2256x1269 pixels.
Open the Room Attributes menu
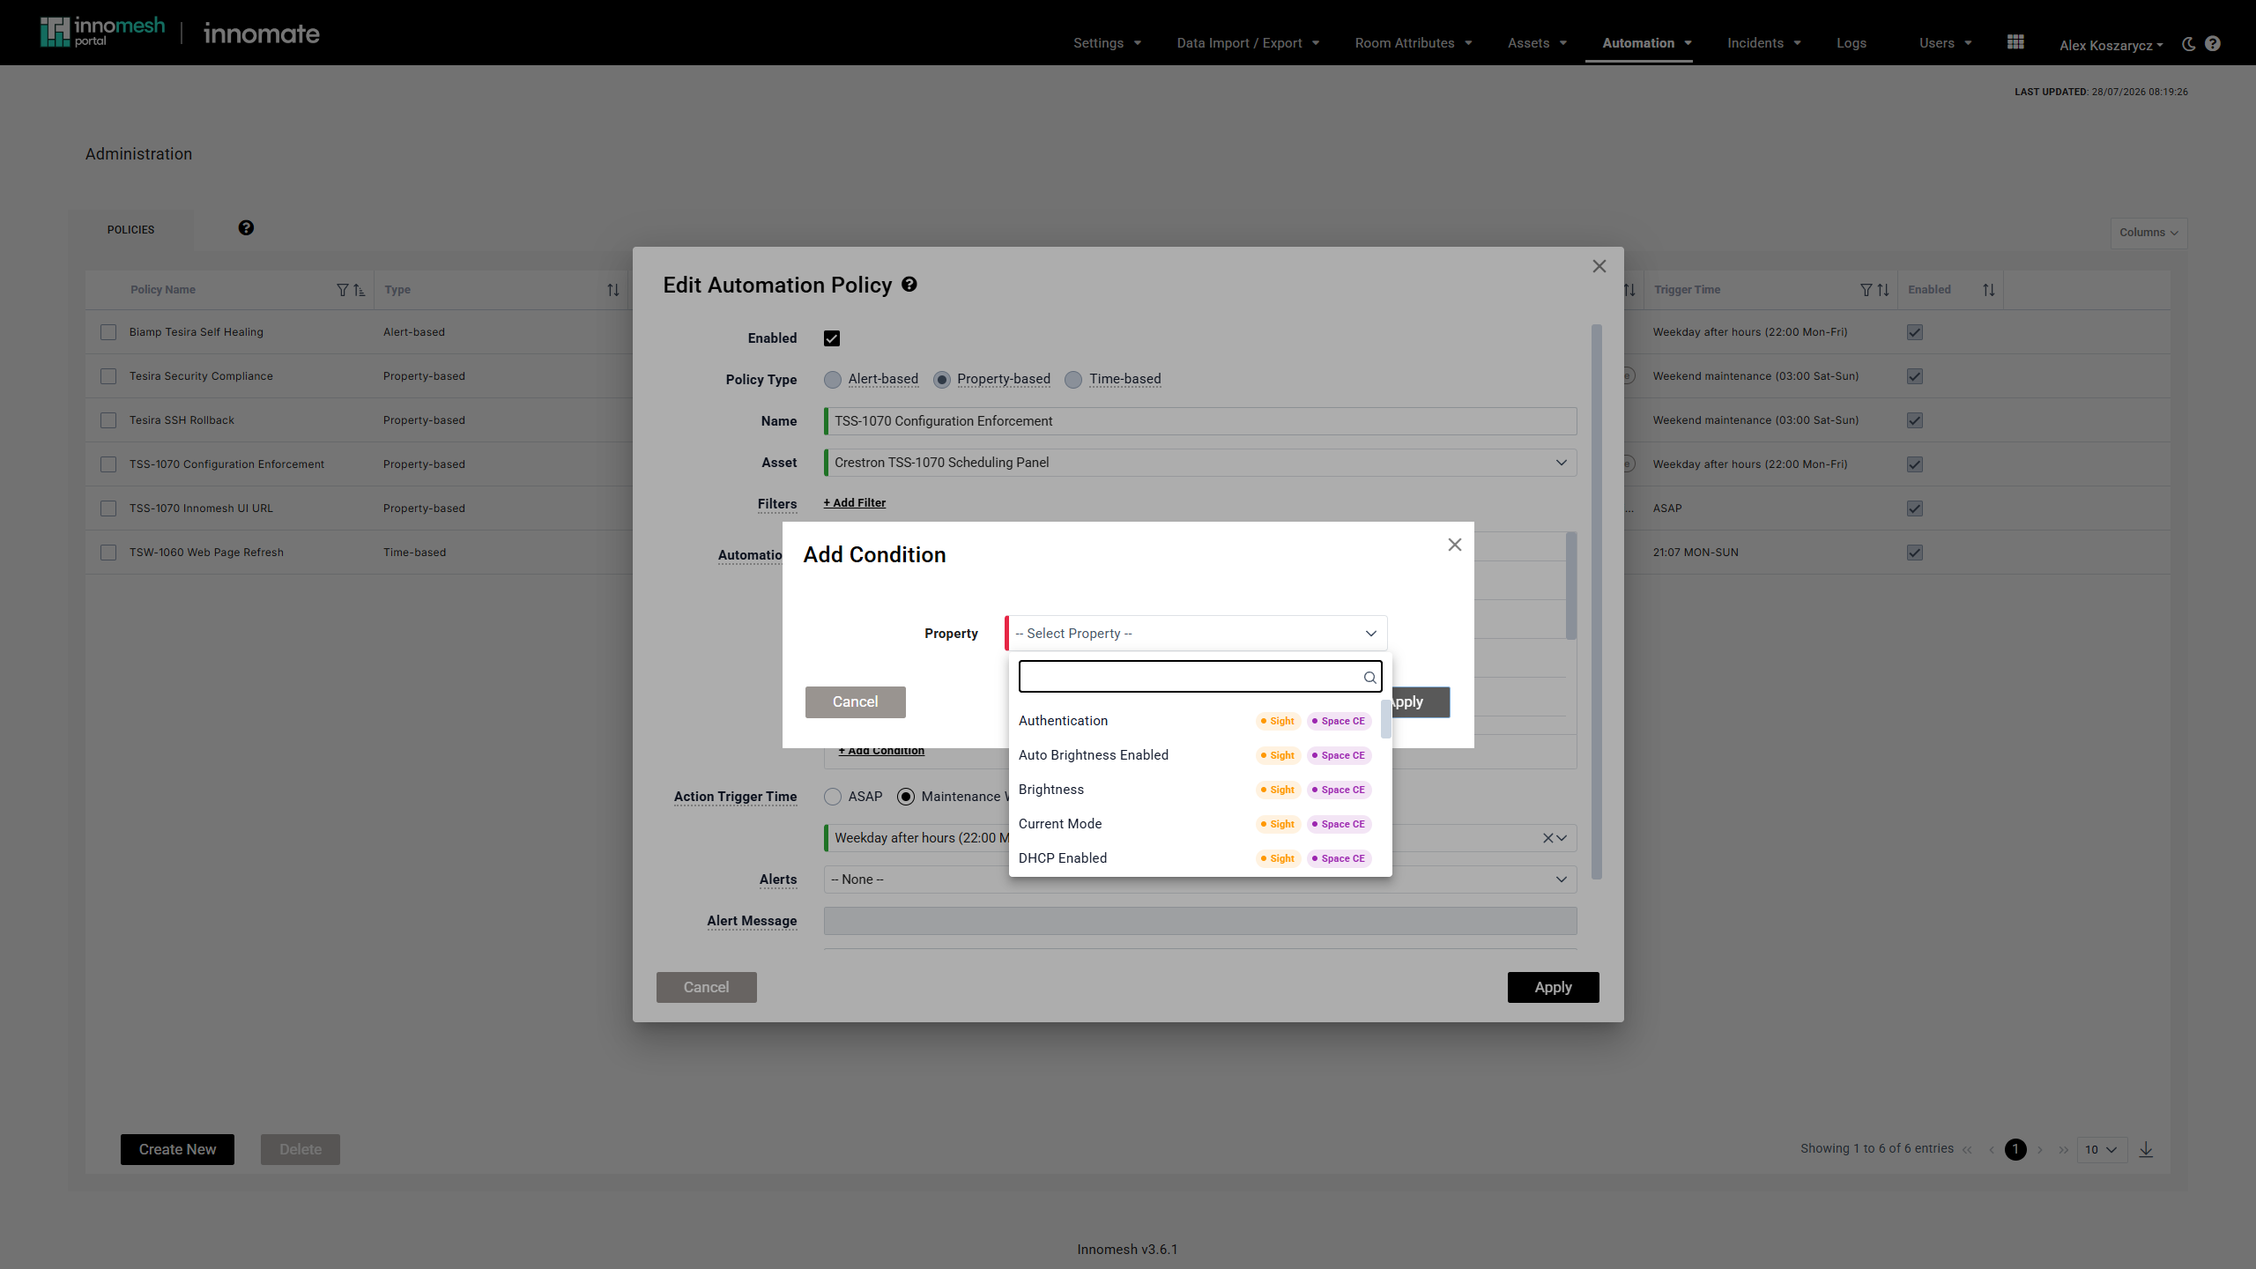[1414, 43]
